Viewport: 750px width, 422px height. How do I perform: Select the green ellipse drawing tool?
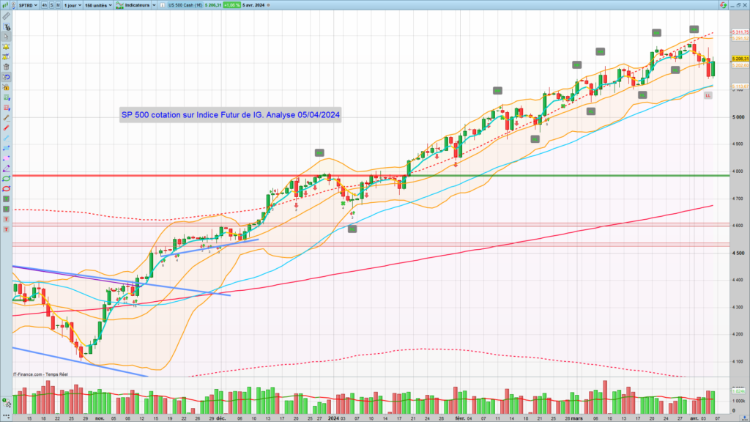pyautogui.click(x=6, y=179)
